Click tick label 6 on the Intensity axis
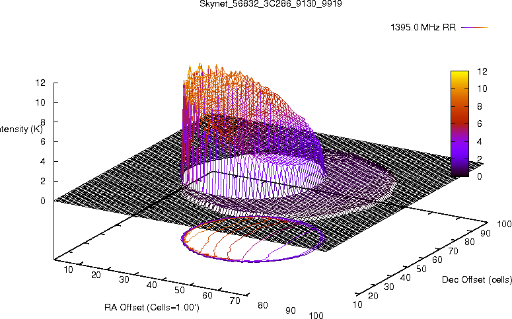The height and width of the screenshot is (319, 512). 43,142
